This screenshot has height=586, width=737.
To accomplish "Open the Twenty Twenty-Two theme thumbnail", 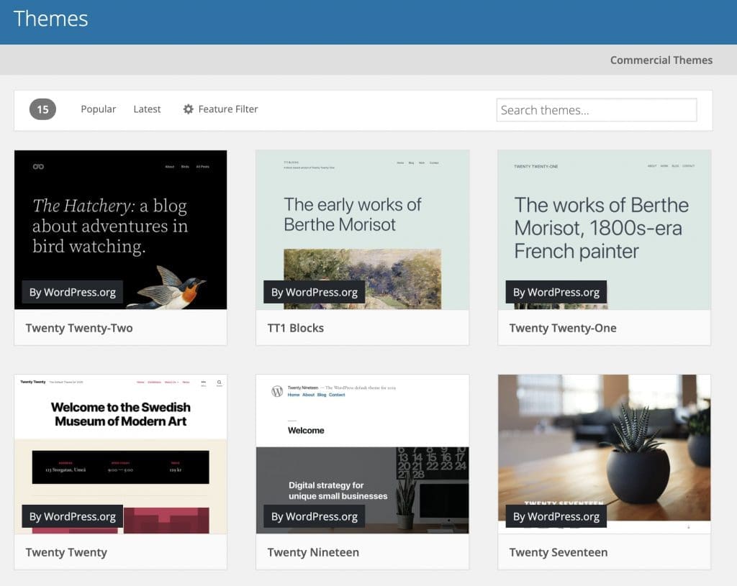I will point(120,229).
